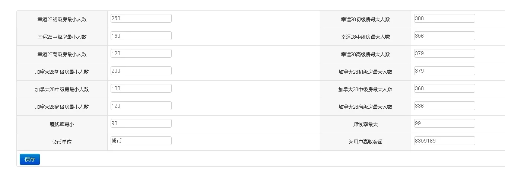
Task: Select the 幸运28中级房最小人数 input box
Action: (x=141, y=36)
